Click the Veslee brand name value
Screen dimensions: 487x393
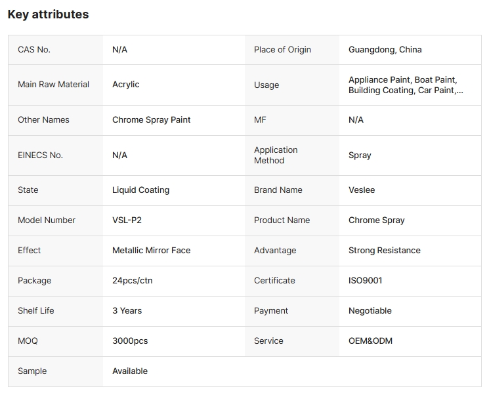tap(362, 190)
